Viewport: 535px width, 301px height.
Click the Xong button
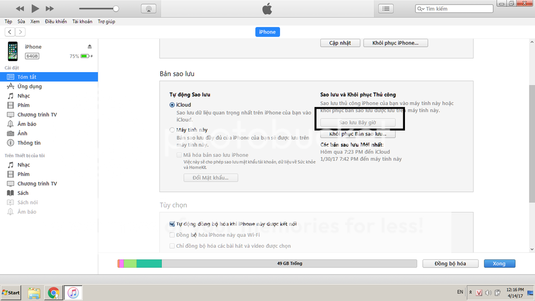pos(499,263)
